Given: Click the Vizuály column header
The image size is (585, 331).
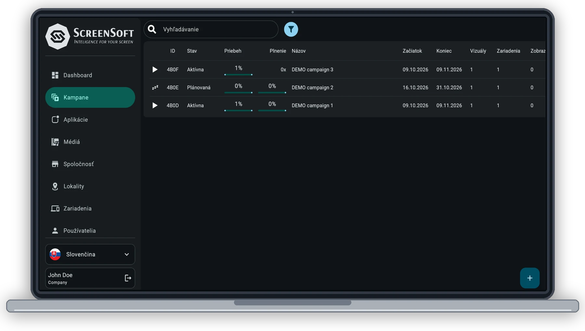Looking at the screenshot, I should (478, 51).
